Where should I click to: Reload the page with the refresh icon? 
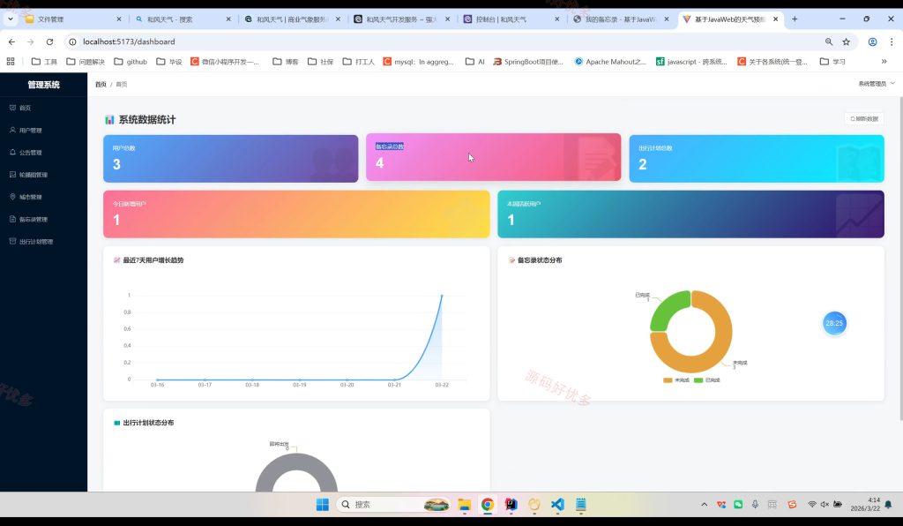click(49, 41)
